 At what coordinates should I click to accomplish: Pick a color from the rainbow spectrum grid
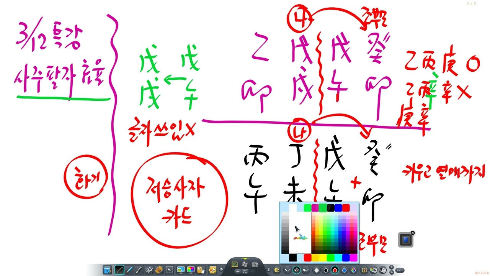tap(335, 233)
